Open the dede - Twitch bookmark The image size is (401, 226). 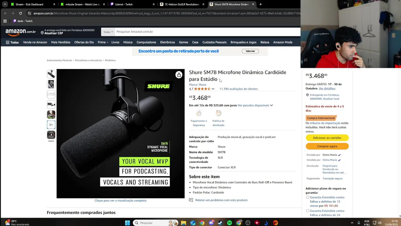click(x=23, y=21)
